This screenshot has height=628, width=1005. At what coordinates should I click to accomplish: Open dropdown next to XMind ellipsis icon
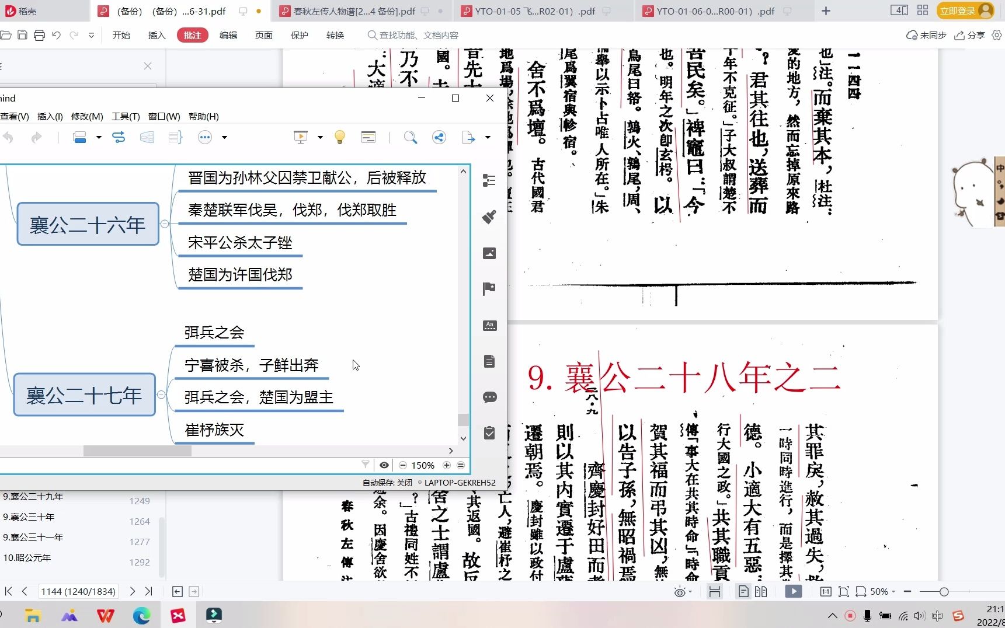224,138
